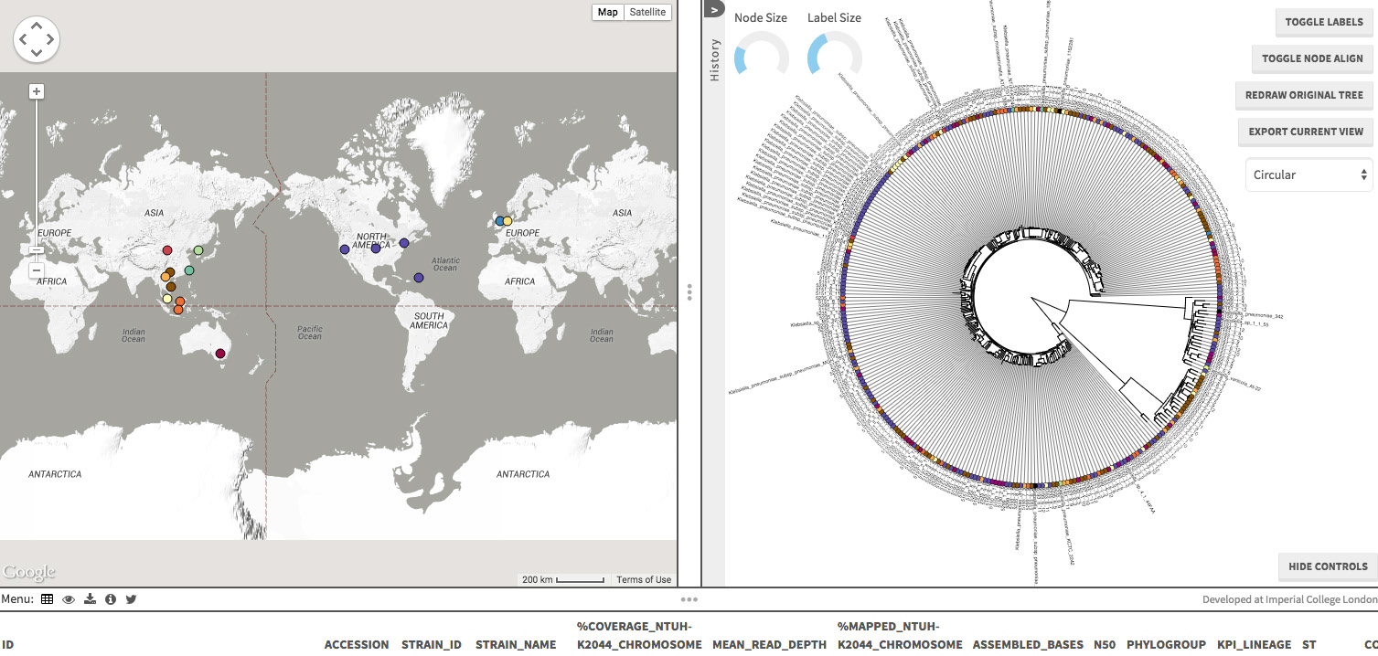Click the map zoom in plus button
This screenshot has height=656, width=1378.
pos(37,91)
